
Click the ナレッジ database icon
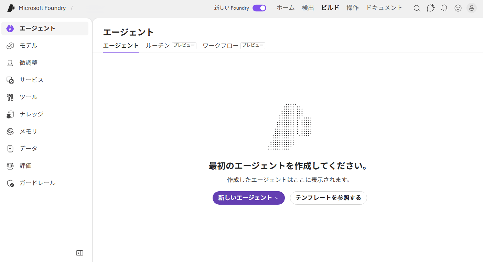[10, 114]
